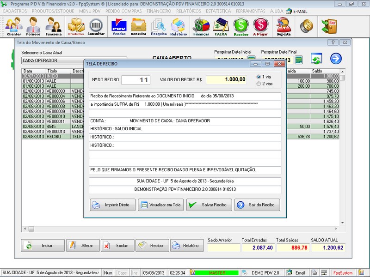370x277 pixels.
Task: Select the 2 vias radio option
Action: pyautogui.click(x=259, y=84)
